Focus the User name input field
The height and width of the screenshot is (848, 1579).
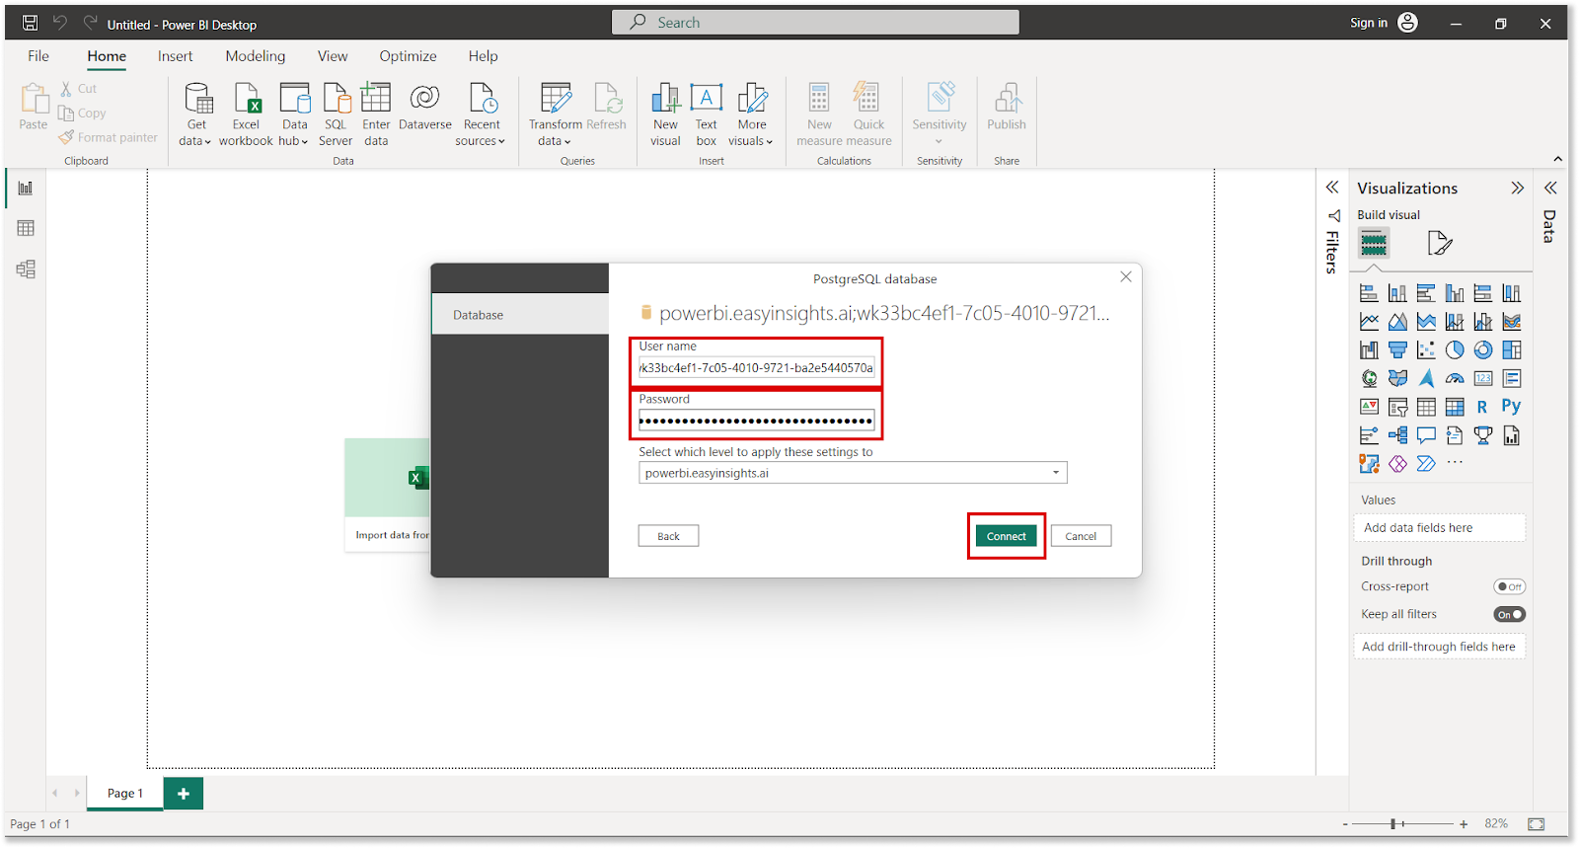click(756, 367)
